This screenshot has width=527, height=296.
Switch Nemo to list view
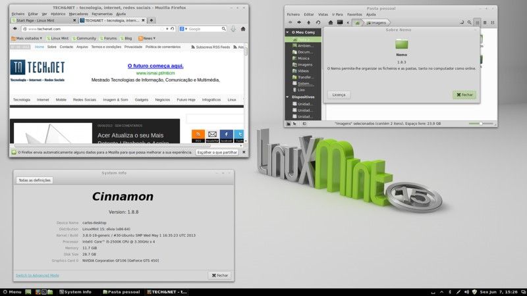point(485,22)
